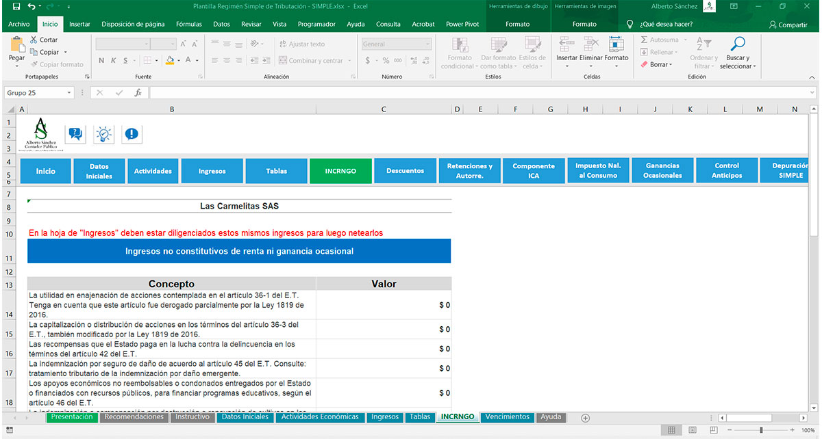The width and height of the screenshot is (822, 439).
Task: Select the normal view icon in status bar
Action: coord(671,430)
